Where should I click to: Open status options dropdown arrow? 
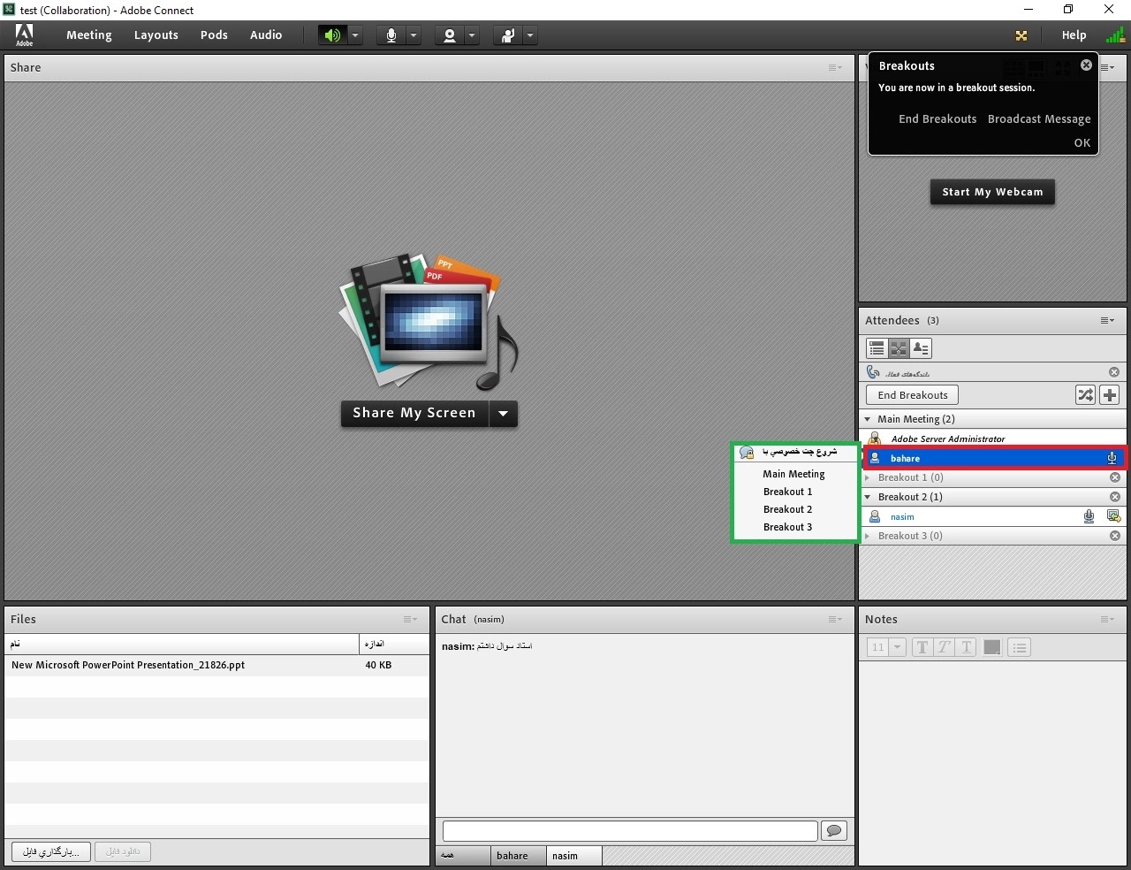tap(530, 35)
